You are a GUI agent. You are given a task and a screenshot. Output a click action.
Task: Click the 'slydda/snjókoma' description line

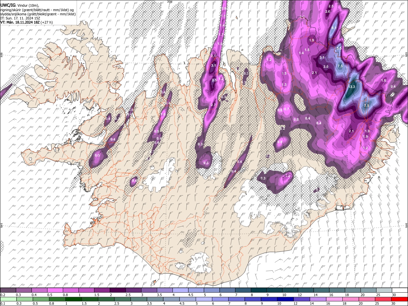pyautogui.click(x=38, y=14)
